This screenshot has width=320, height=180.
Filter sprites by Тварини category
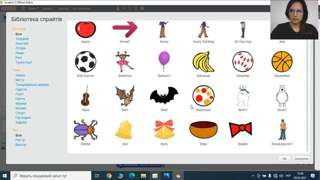pos(22,39)
